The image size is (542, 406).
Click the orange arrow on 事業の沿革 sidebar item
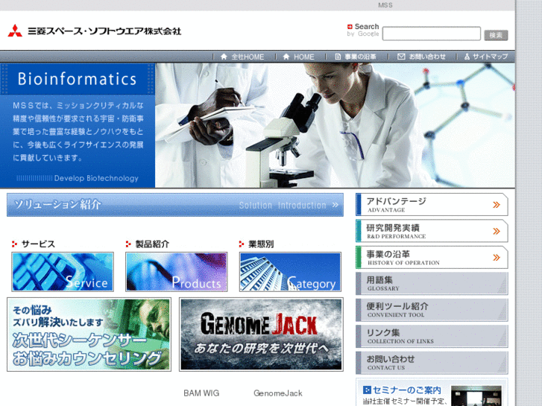click(497, 258)
